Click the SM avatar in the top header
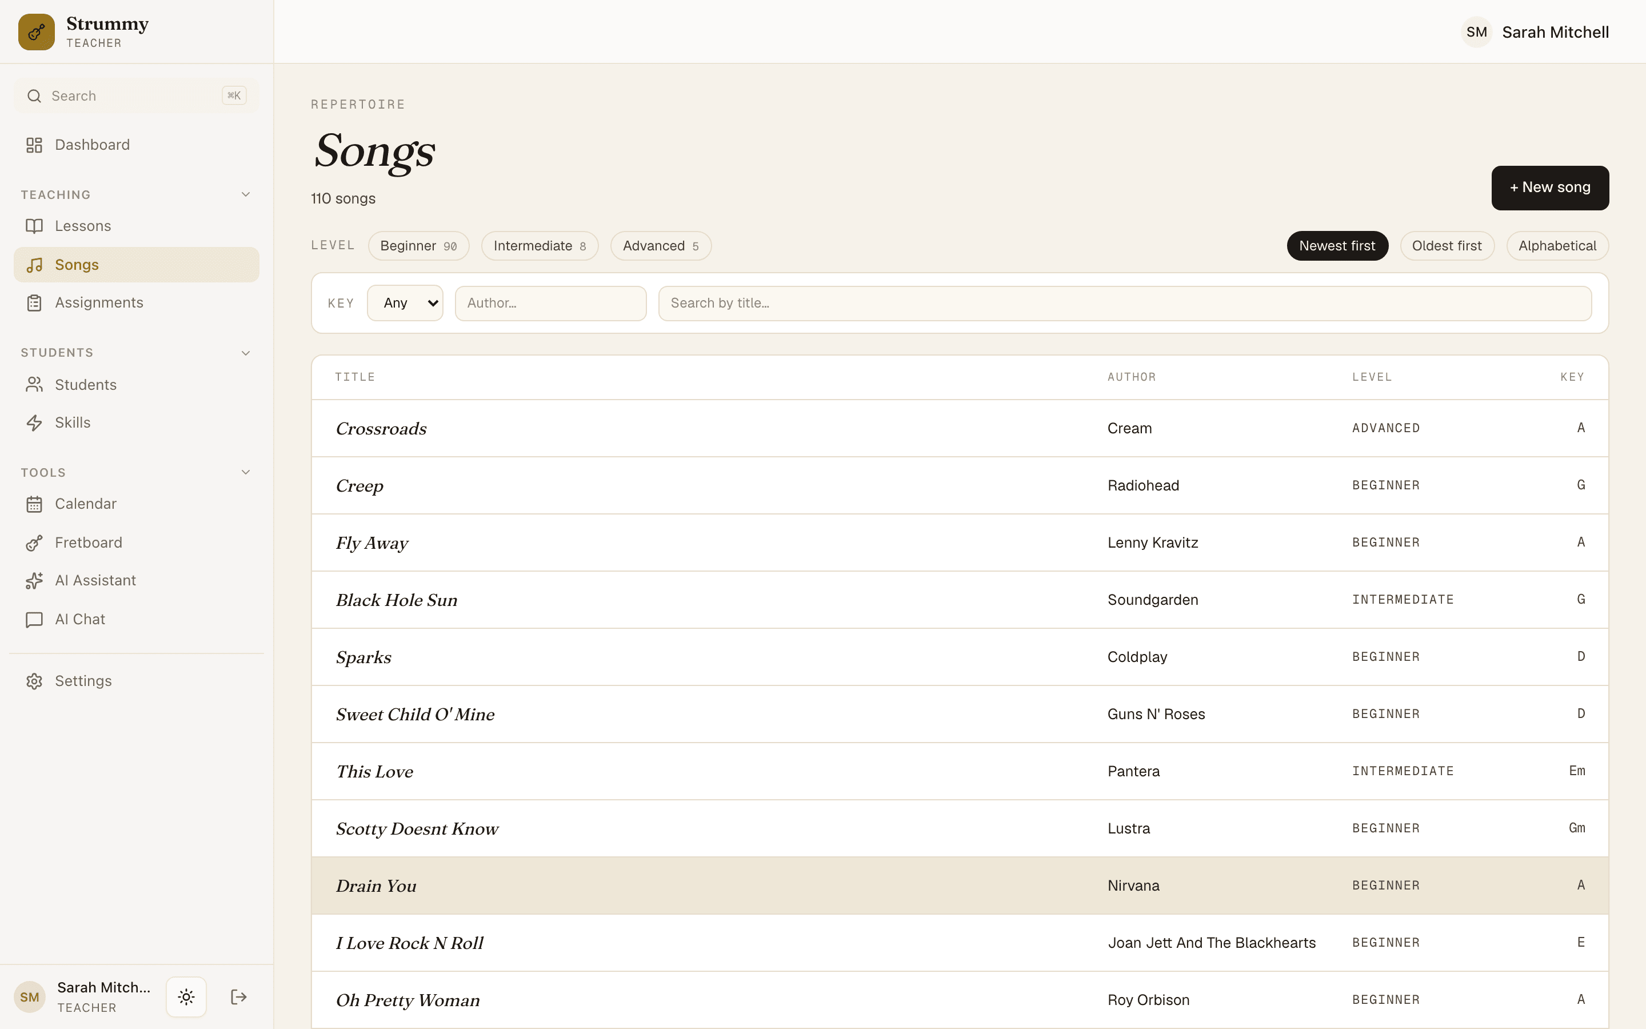1646x1029 pixels. click(x=1477, y=32)
